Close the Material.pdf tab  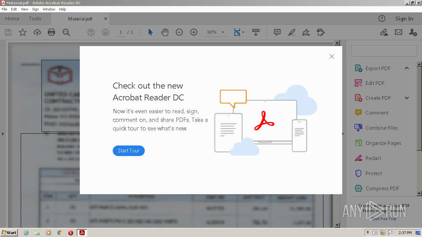105,19
